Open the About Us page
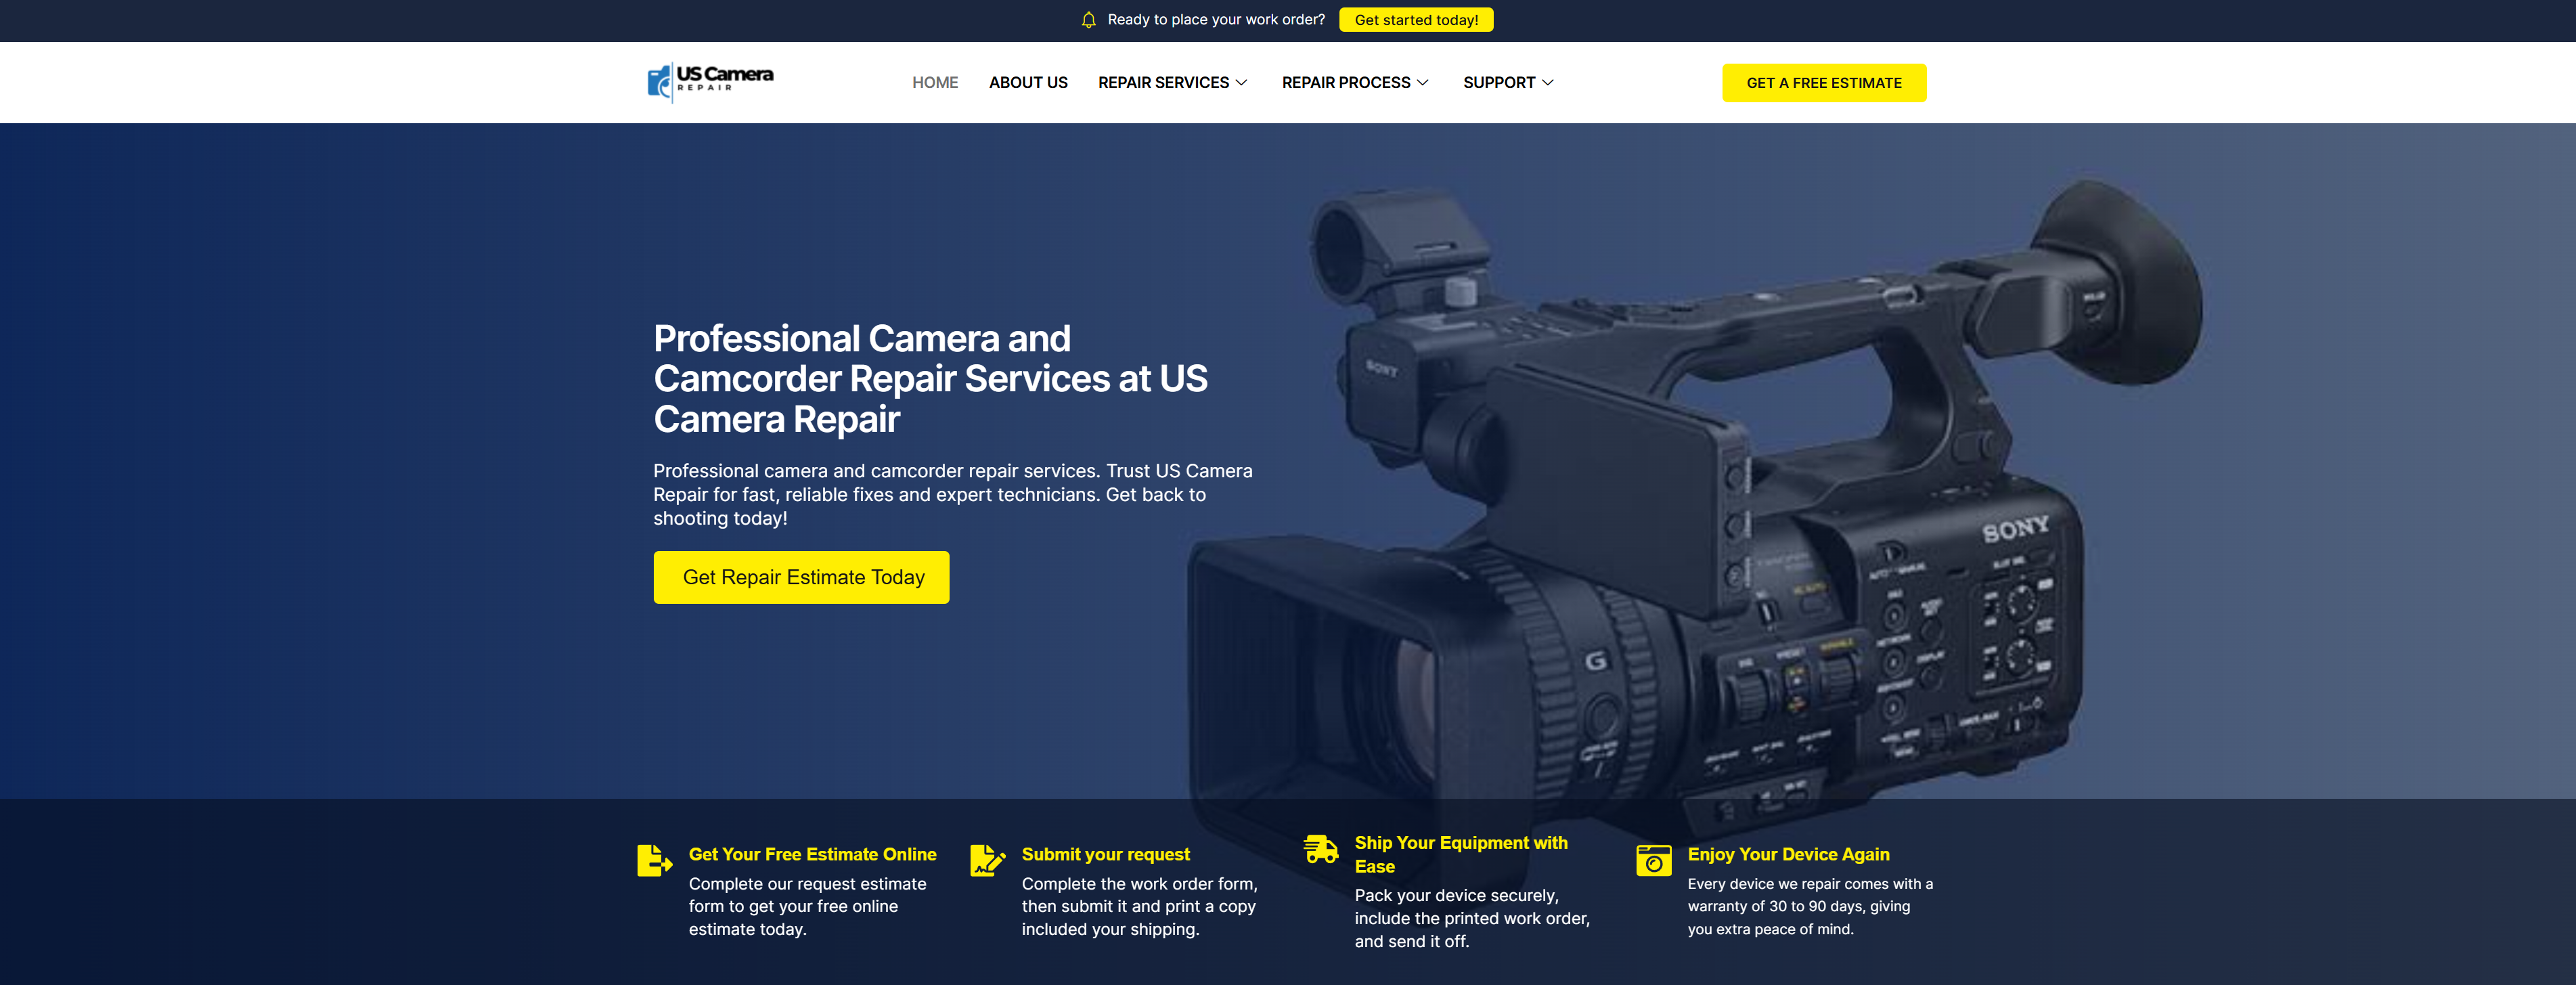The image size is (2576, 985). point(1027,83)
